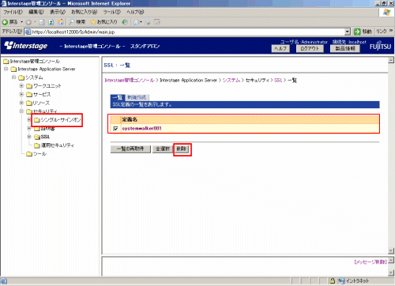Open the address bar dropdown arrow

tap(348, 32)
